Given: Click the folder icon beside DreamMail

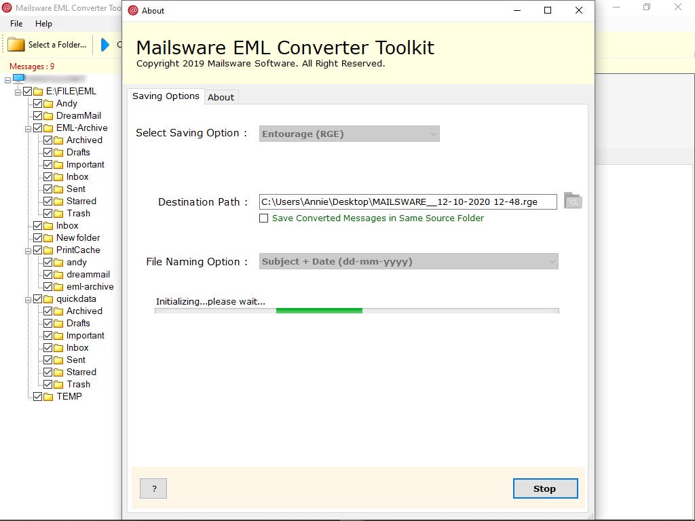Looking at the screenshot, I should coord(50,115).
